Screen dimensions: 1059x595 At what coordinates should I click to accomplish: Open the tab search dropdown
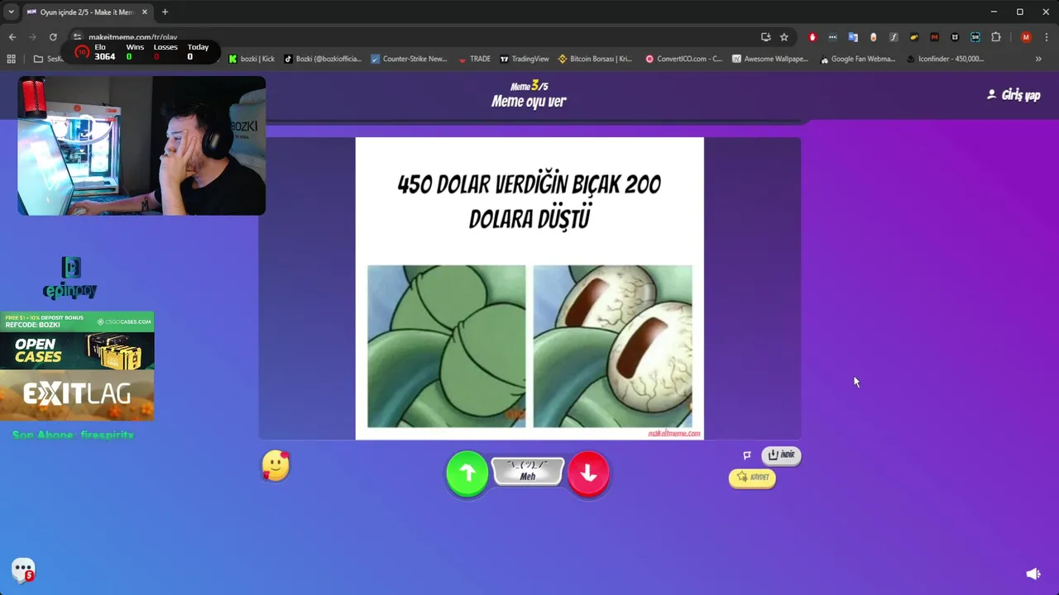point(11,12)
